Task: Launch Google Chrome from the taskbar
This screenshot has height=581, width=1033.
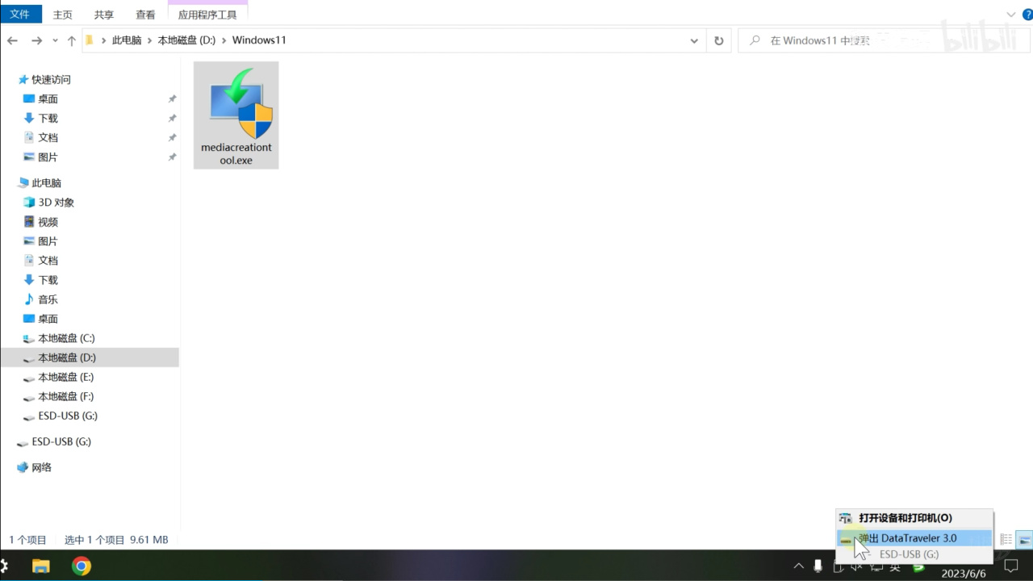Action: [x=81, y=566]
